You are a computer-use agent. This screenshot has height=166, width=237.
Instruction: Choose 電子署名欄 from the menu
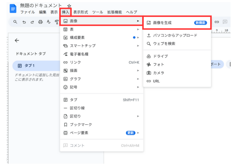pos(101,54)
